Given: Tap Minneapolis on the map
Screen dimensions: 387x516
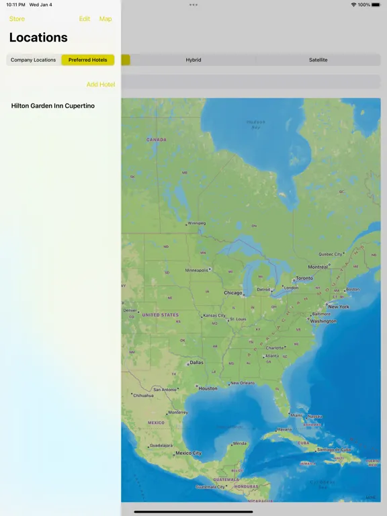Looking at the screenshot, I should point(196,271).
